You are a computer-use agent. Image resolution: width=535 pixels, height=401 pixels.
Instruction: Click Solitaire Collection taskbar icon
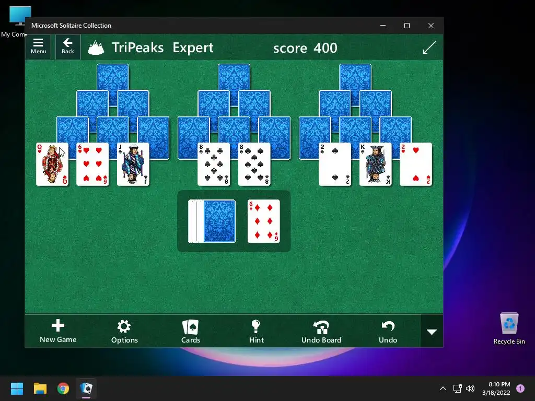[86, 388]
